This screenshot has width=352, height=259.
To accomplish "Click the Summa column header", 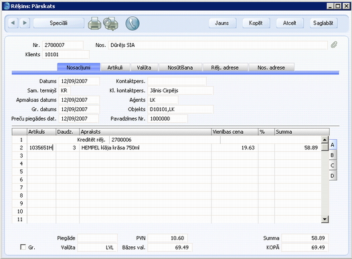I will 302,132.
